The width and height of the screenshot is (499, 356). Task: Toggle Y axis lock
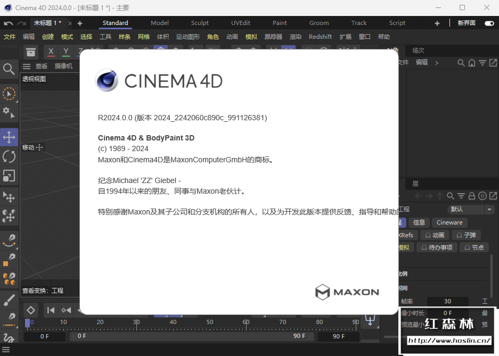pyautogui.click(x=66, y=52)
